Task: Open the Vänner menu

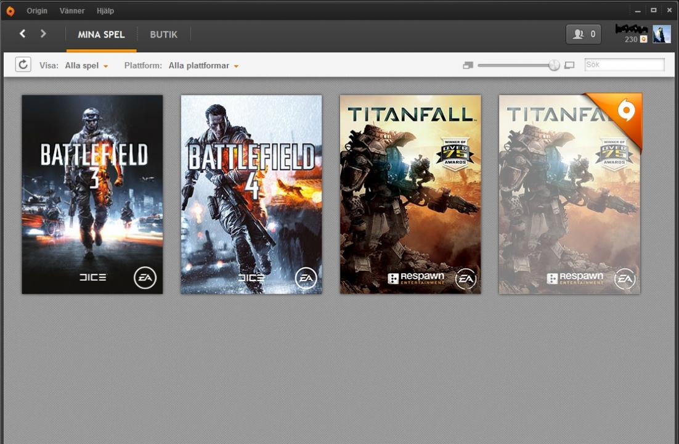Action: 72,10
